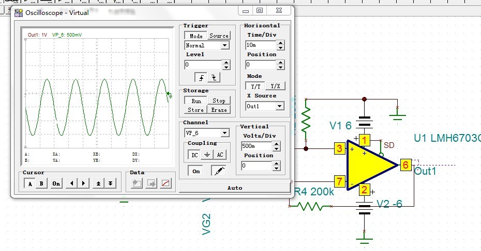Click the Out1 output label in schematic
This screenshot has width=481, height=251.
click(x=425, y=171)
